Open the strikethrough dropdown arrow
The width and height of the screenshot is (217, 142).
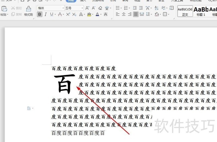(x=63, y=14)
